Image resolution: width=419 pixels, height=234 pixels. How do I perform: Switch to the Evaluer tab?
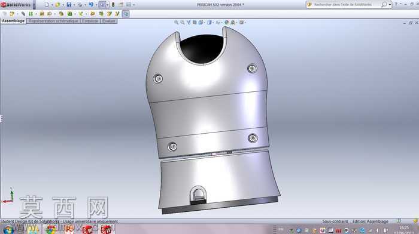tap(109, 21)
